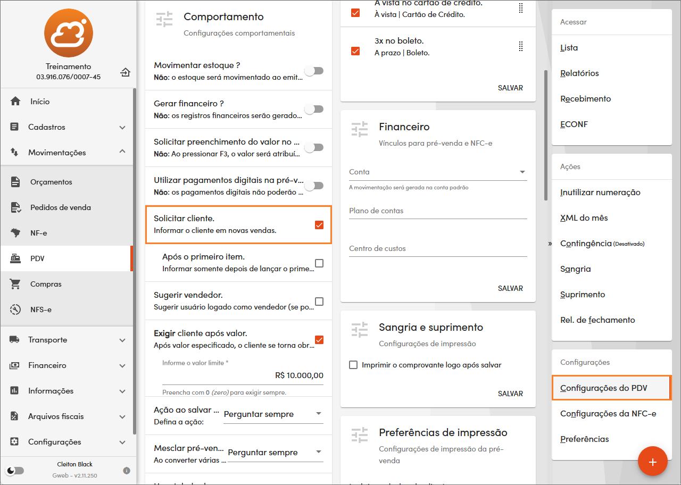Viewport: 681px width, 485px height.
Task: Click the truck icon for Transporte
Action: (x=14, y=340)
